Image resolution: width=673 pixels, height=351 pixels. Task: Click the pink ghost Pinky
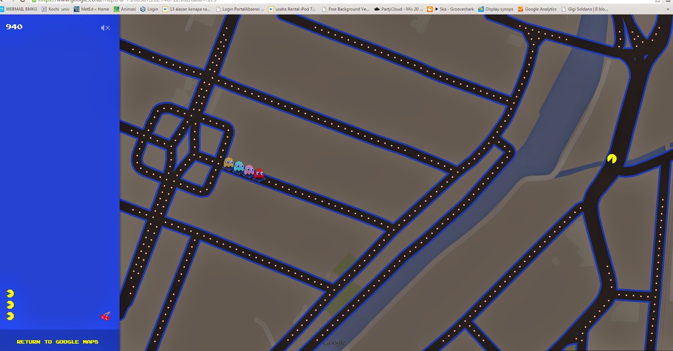[249, 170]
